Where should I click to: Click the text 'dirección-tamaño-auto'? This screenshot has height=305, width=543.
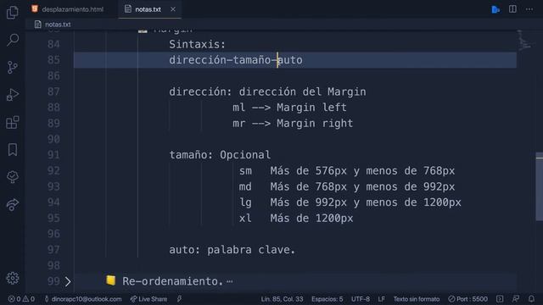(236, 60)
